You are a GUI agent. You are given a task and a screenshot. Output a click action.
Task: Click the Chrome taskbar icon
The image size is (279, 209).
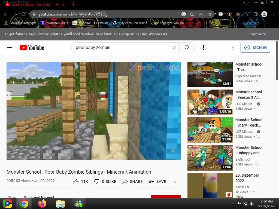[x=24, y=204]
